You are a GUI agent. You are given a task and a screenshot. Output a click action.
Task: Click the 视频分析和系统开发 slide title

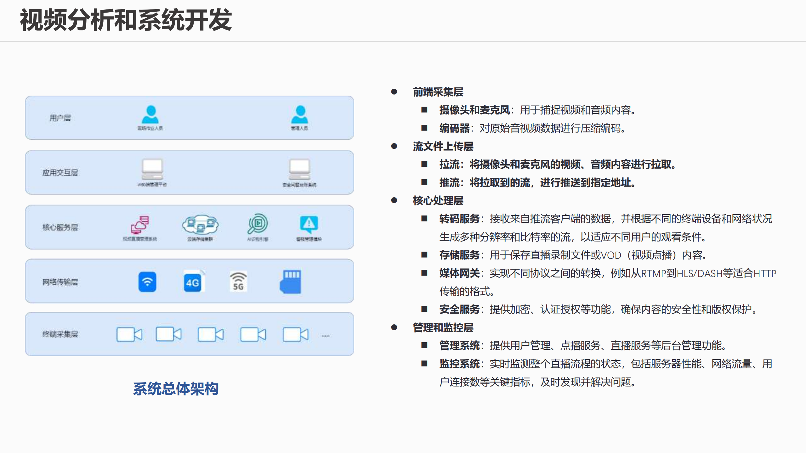126,20
